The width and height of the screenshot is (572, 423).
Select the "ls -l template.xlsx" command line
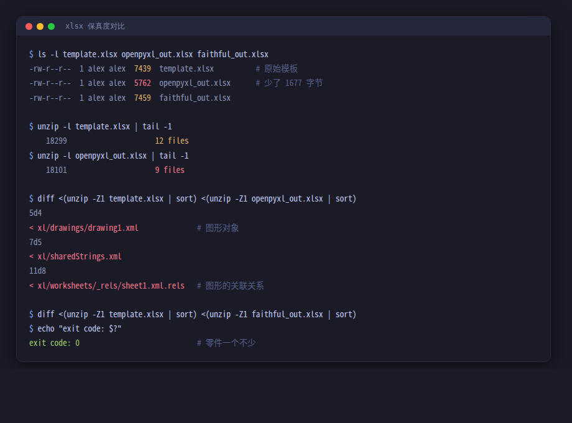click(x=149, y=54)
